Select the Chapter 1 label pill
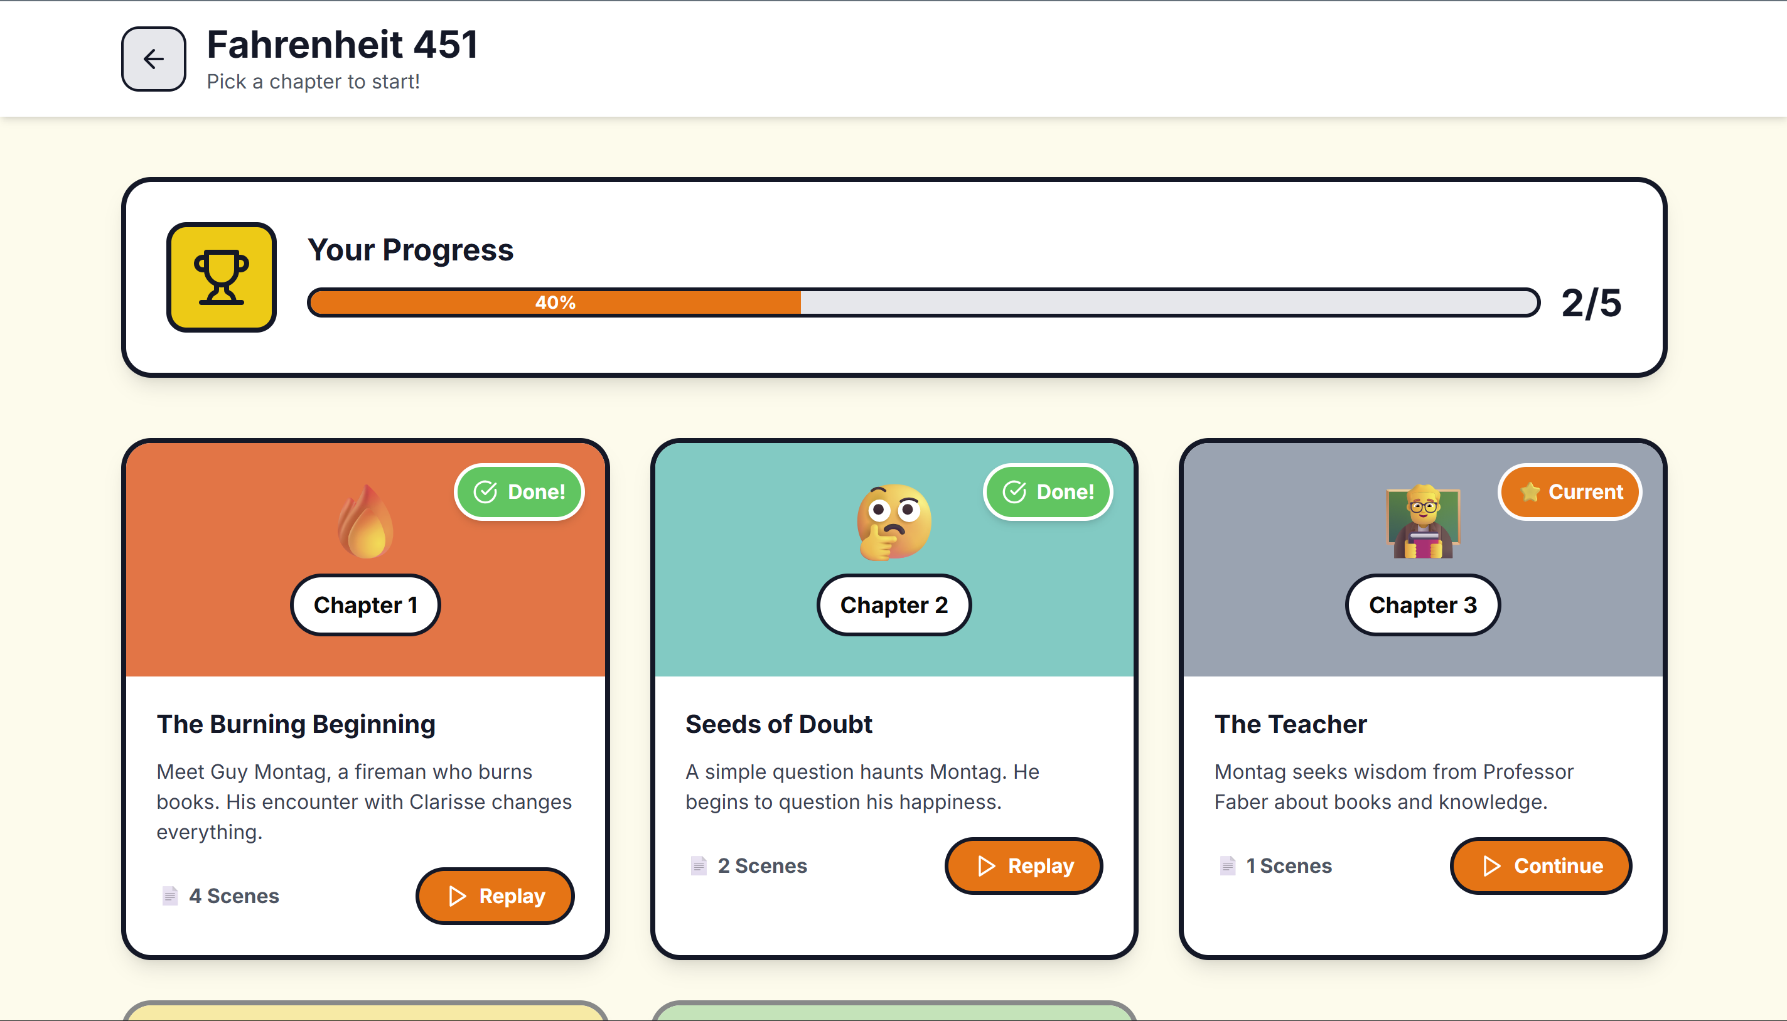Image resolution: width=1787 pixels, height=1021 pixels. pos(365,604)
